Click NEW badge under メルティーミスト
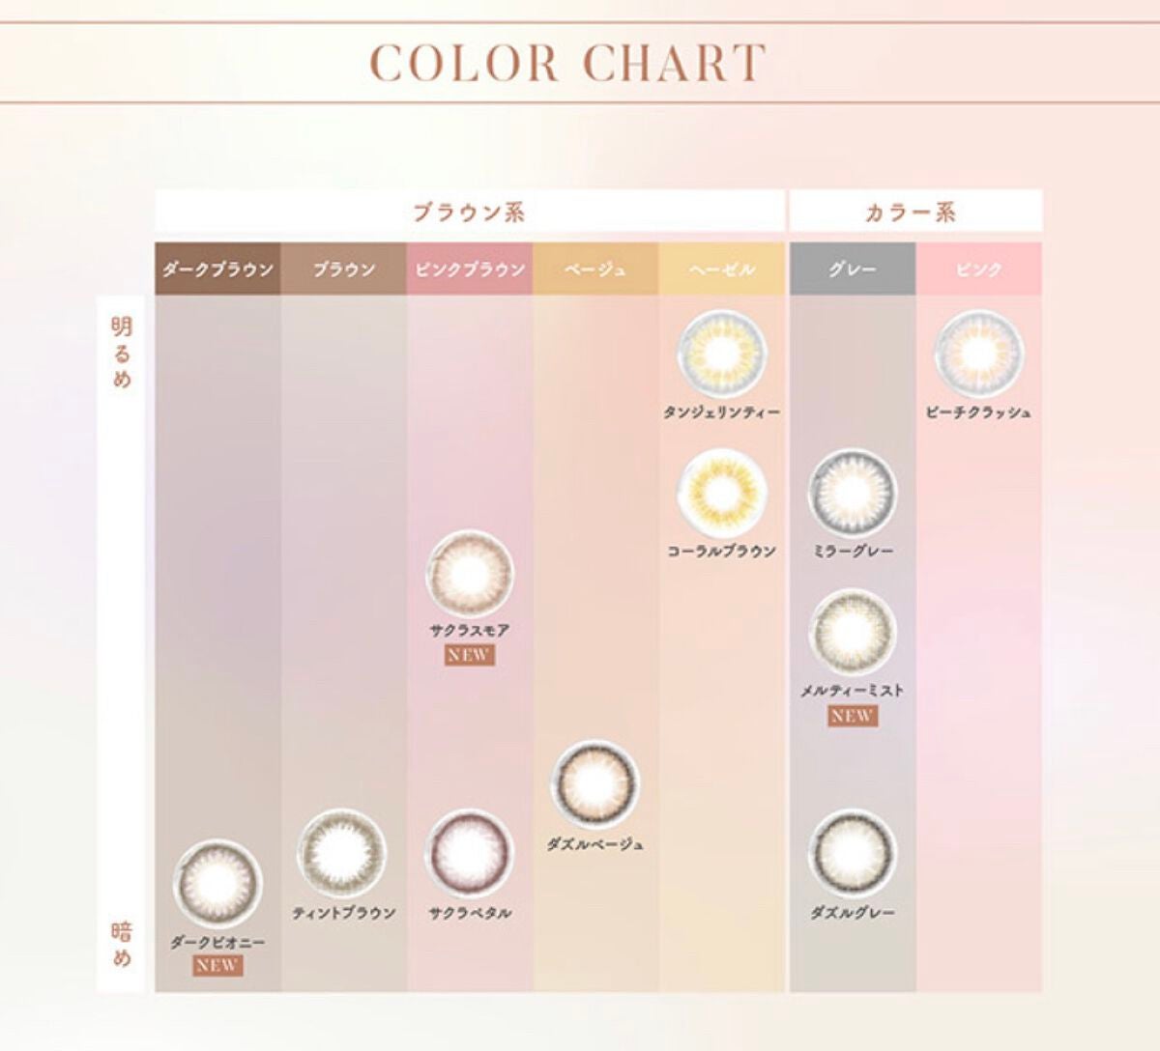 851,716
